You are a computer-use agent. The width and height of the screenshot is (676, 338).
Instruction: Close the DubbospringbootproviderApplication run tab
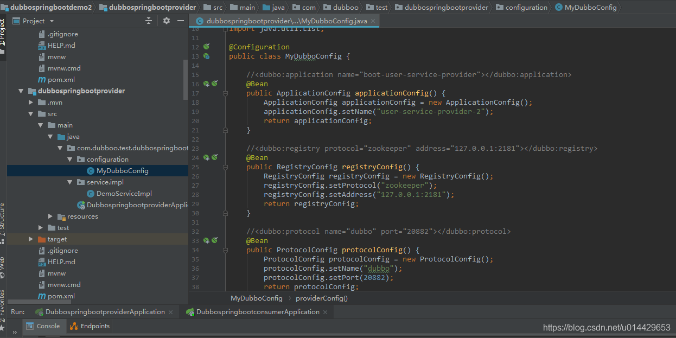(x=171, y=313)
